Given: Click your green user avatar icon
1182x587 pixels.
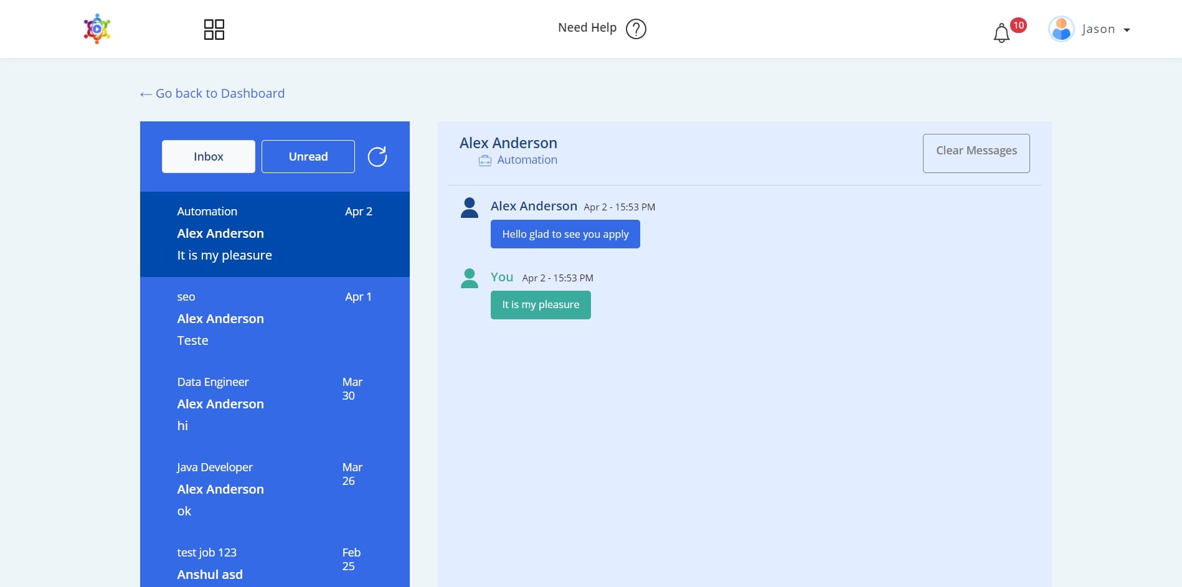Looking at the screenshot, I should click(470, 279).
